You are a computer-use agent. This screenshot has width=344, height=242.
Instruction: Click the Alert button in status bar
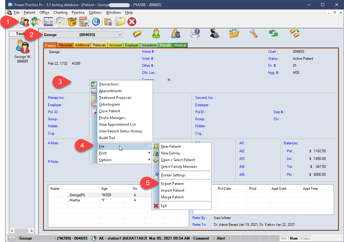point(221,238)
